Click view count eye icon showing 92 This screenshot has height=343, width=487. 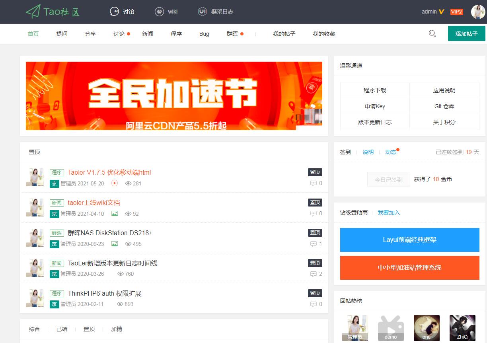click(x=128, y=214)
